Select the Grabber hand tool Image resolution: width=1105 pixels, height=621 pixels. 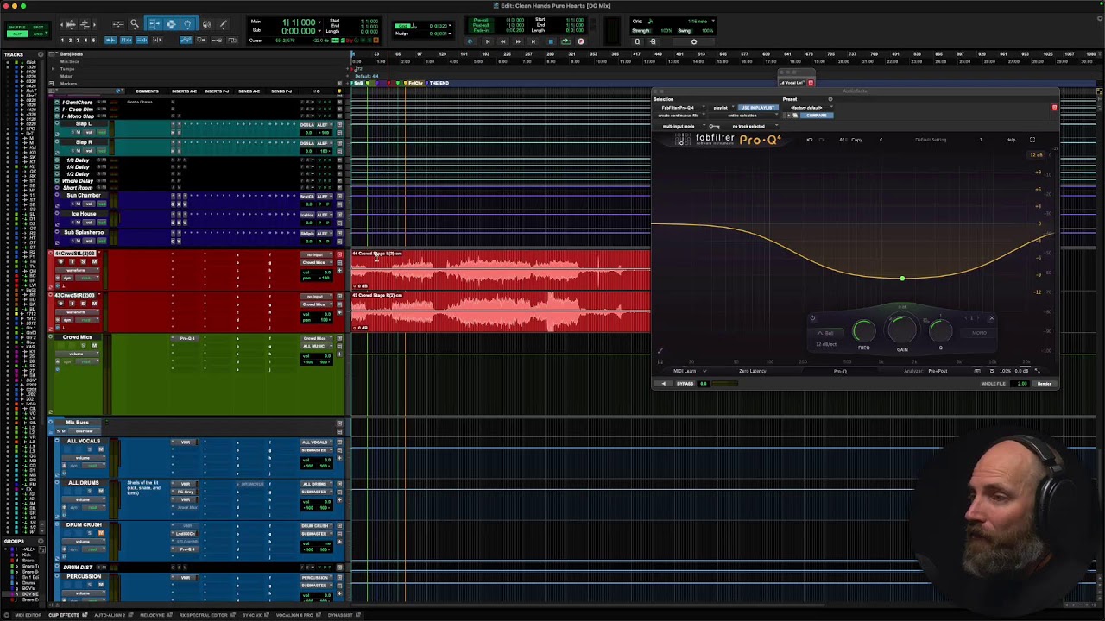[x=186, y=24]
